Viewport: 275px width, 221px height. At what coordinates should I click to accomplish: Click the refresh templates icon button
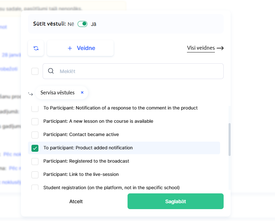(x=36, y=48)
